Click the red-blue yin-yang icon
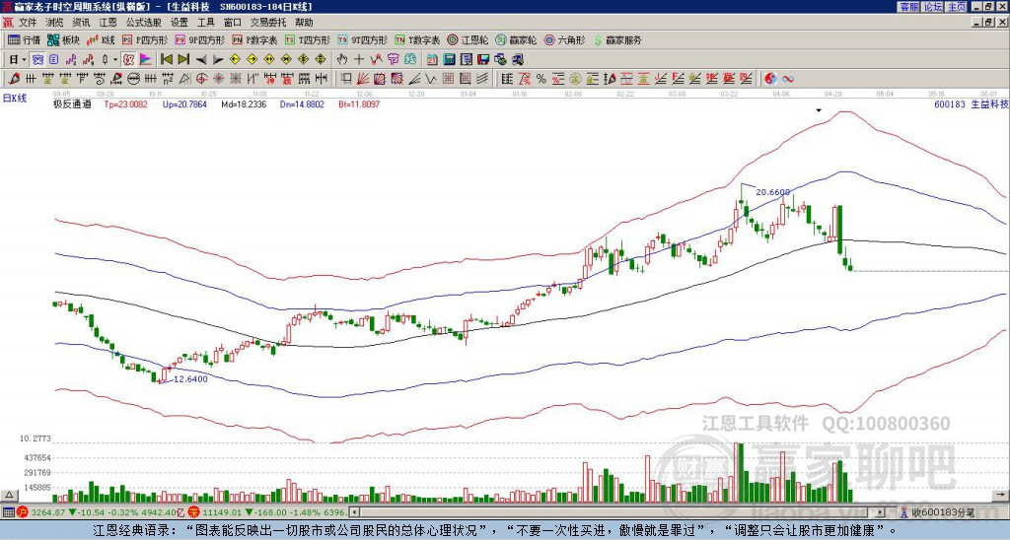 point(770,79)
